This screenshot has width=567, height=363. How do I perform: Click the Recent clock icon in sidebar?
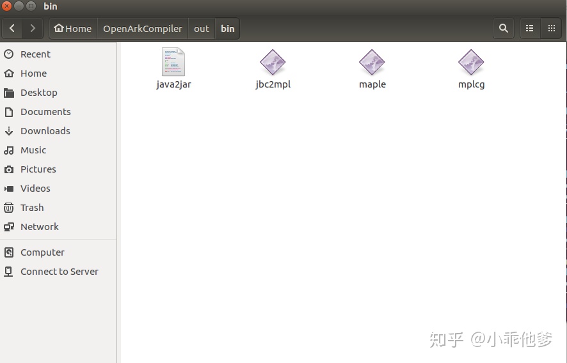coord(9,54)
